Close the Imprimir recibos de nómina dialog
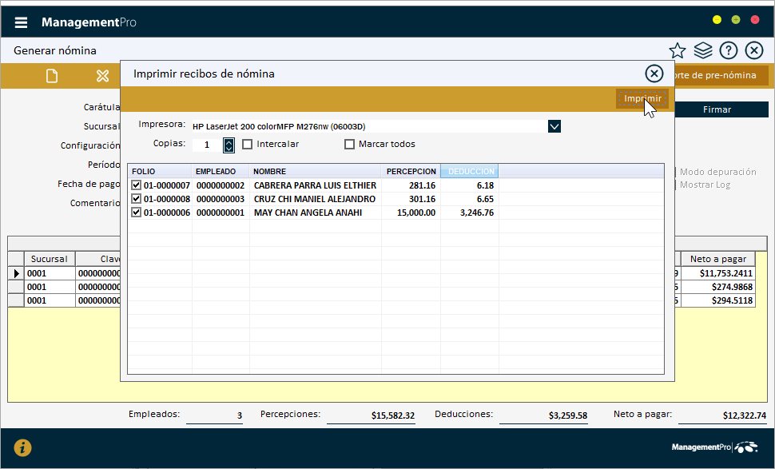This screenshot has width=775, height=469. tap(654, 74)
